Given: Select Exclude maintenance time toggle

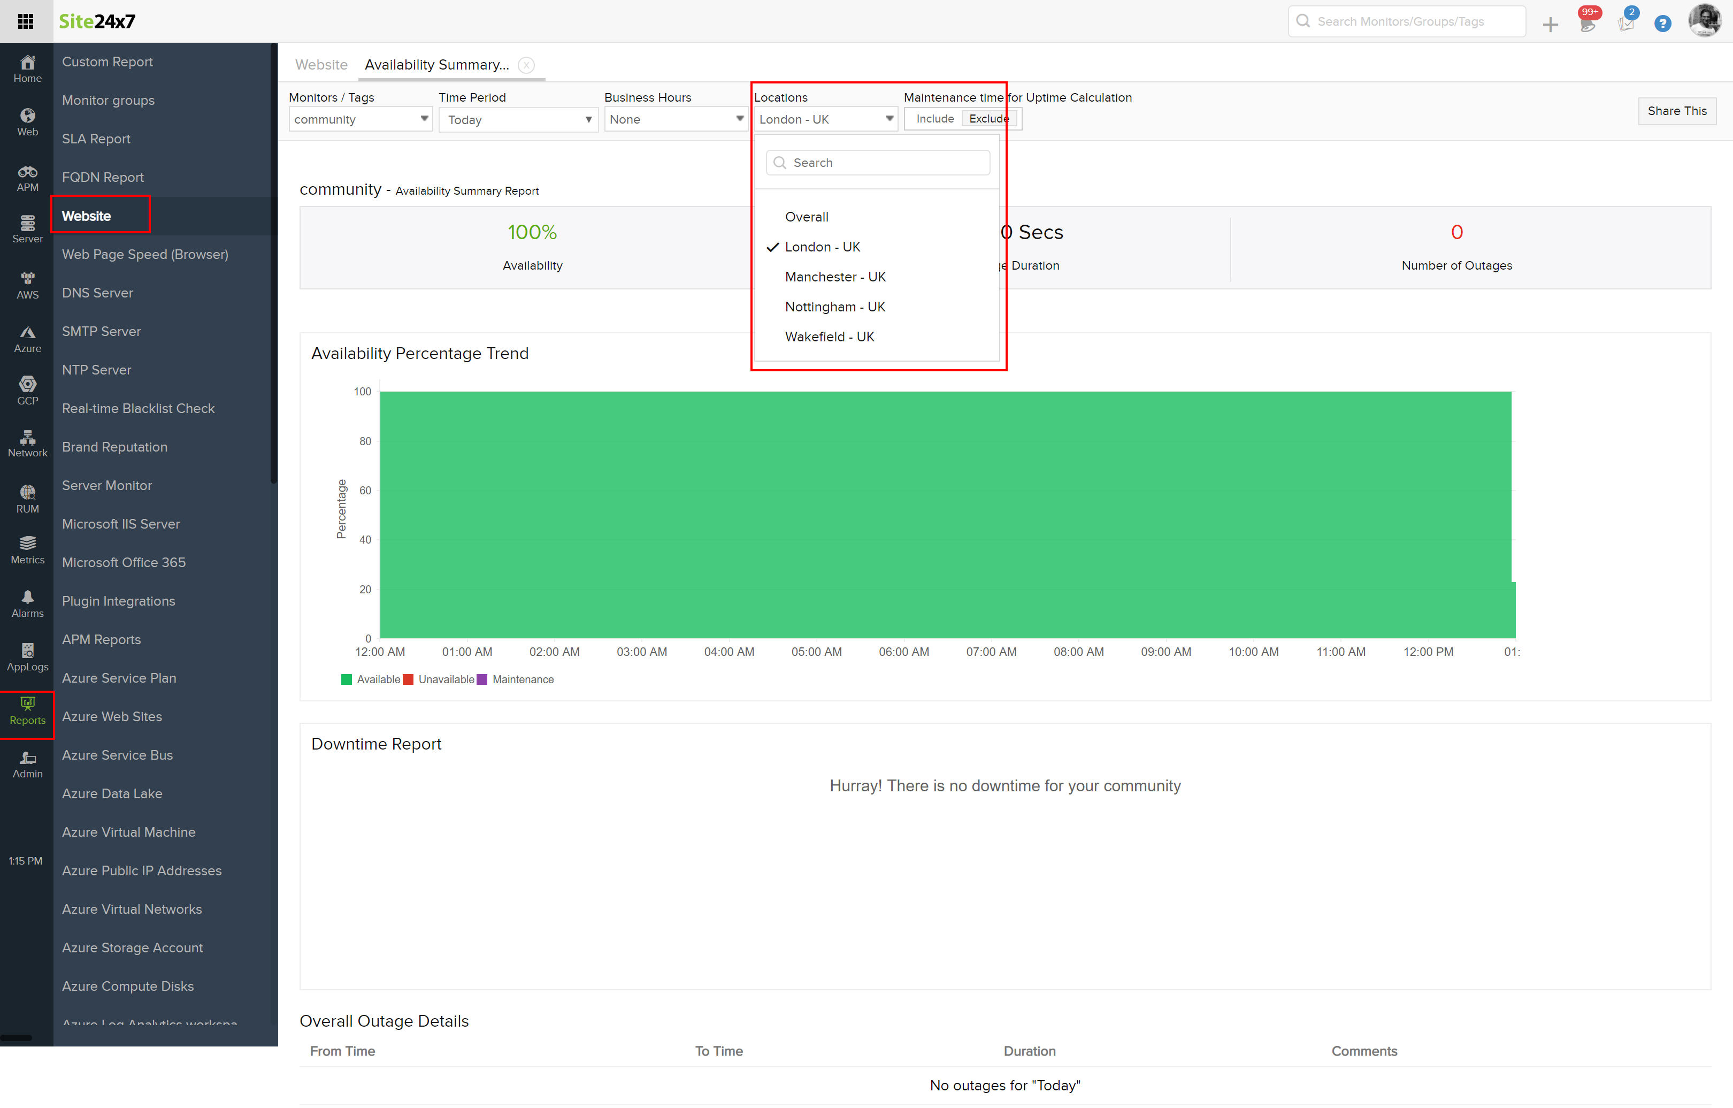Looking at the screenshot, I should [987, 119].
